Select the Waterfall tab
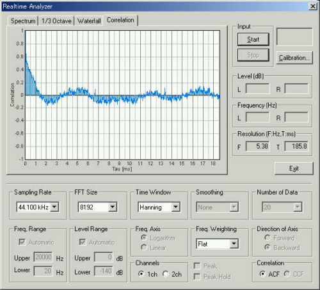This screenshot has width=320, height=290. pyautogui.click(x=89, y=21)
